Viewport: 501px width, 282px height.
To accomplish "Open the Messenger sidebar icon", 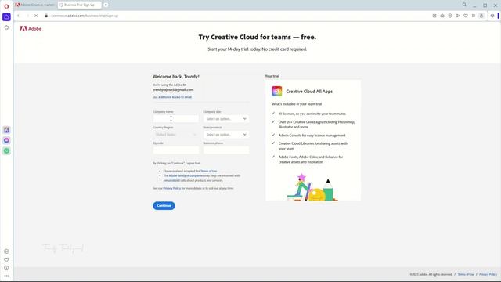I will tap(6, 140).
